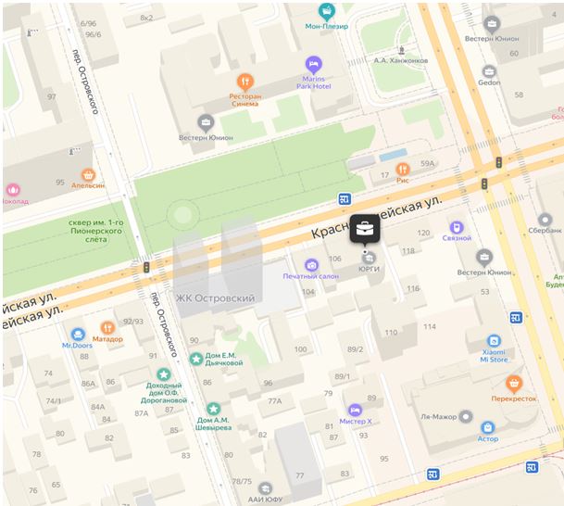This screenshot has width=564, height=506.
Task: Click the Апельсин shopping basket icon
Action: (88, 175)
